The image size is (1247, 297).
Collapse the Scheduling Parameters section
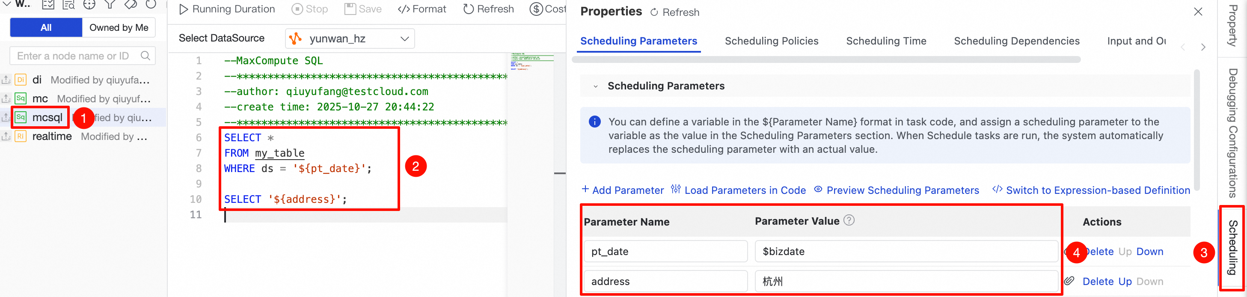tap(595, 86)
